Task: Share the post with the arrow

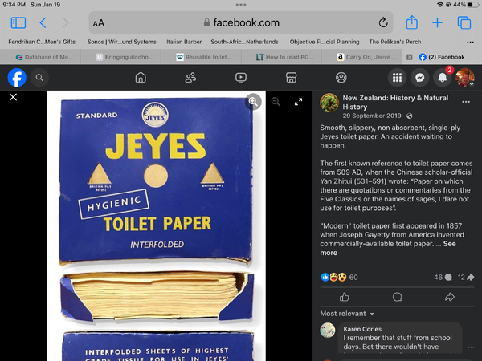Action: [449, 297]
